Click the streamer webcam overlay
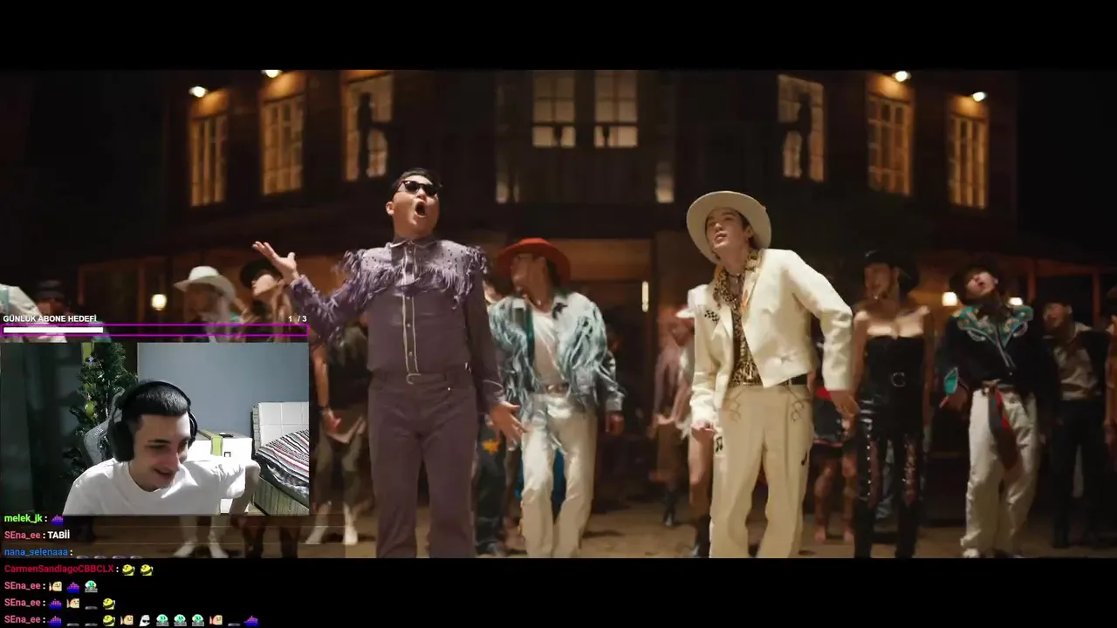Viewport: 1117px width, 628px height. (x=154, y=428)
